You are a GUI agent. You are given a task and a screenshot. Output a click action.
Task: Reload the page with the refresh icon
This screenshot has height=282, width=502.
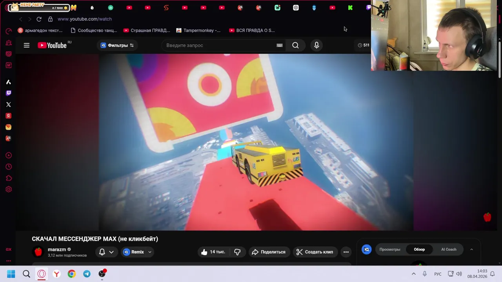point(39,19)
